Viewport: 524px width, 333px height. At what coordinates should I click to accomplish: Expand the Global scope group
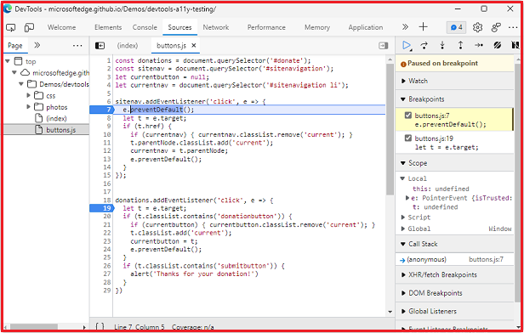(402, 229)
